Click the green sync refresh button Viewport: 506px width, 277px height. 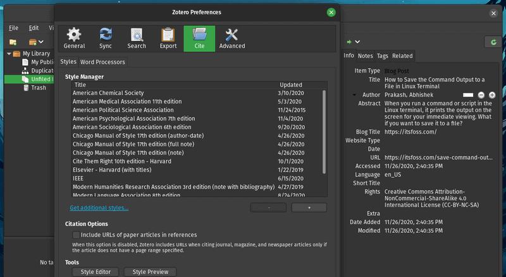(x=493, y=42)
